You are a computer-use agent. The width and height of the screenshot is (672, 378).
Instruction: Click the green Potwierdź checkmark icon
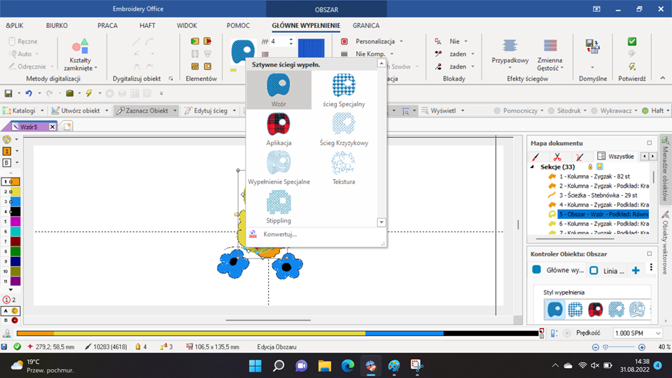tap(632, 42)
